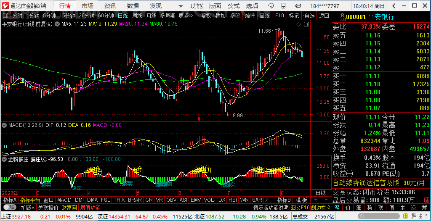
Task: Open the customer service headset icon
Action: [271, 6]
